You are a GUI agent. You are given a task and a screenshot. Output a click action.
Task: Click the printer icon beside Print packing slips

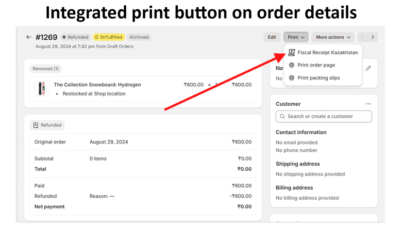tap(291, 78)
